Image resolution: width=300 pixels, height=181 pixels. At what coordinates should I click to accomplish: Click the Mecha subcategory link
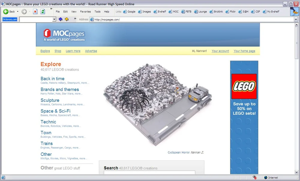tap(53, 115)
